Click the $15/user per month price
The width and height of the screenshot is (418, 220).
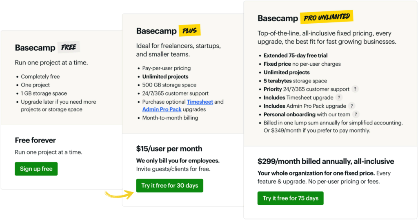169,149
